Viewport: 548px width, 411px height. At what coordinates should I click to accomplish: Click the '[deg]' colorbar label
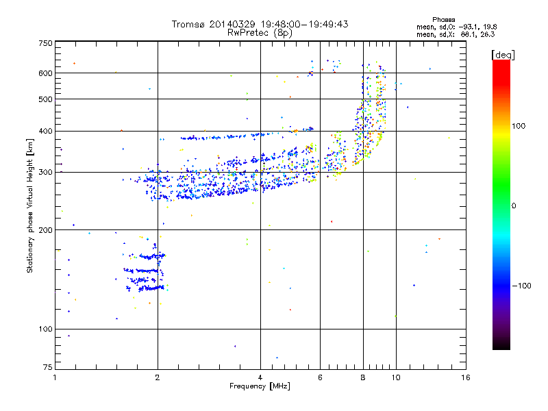(x=503, y=55)
